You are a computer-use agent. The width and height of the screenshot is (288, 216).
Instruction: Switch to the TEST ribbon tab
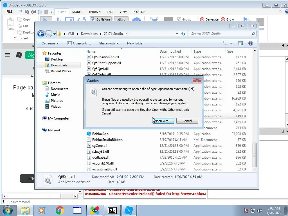pyautogui.click(x=110, y=12)
